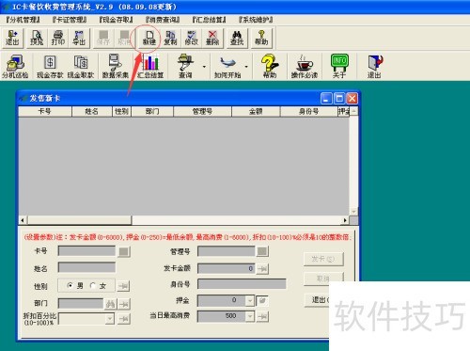Select the 女 gender radio button

(x=93, y=285)
